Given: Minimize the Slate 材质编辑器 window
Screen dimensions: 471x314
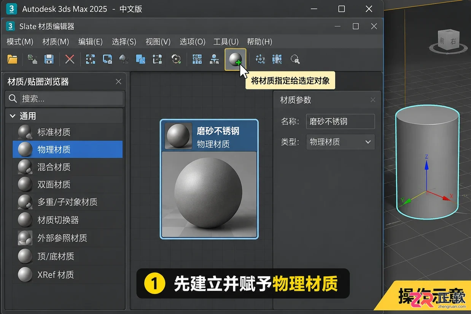Looking at the screenshot, I should tap(338, 26).
